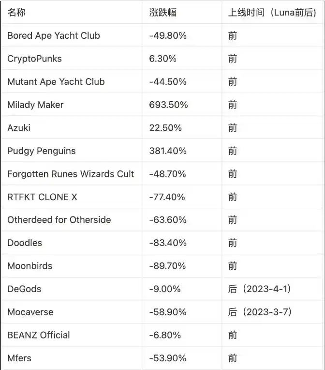Screen dimensions: 325x370
Task: Click the Mutant Ape Yacht Club row name
Action: pos(56,82)
